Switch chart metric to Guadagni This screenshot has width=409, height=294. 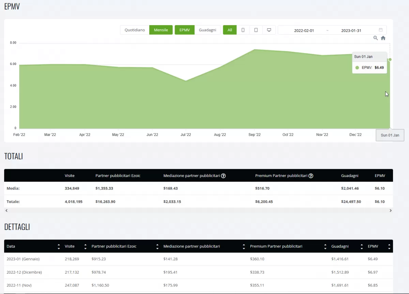pos(208,30)
